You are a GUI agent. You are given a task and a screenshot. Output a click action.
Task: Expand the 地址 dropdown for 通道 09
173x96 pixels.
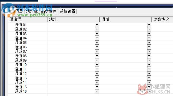coord(97,60)
